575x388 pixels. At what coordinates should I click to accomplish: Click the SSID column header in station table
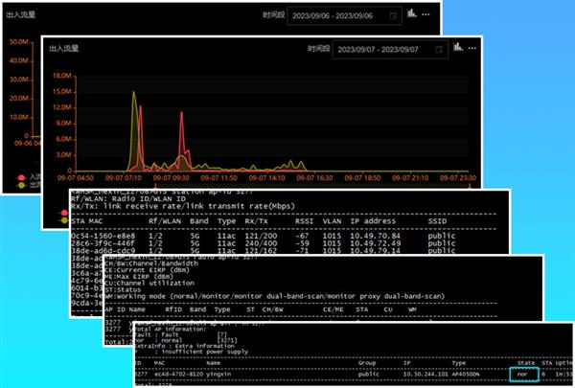point(437,221)
